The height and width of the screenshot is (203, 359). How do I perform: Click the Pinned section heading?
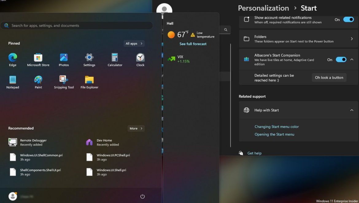click(14, 43)
